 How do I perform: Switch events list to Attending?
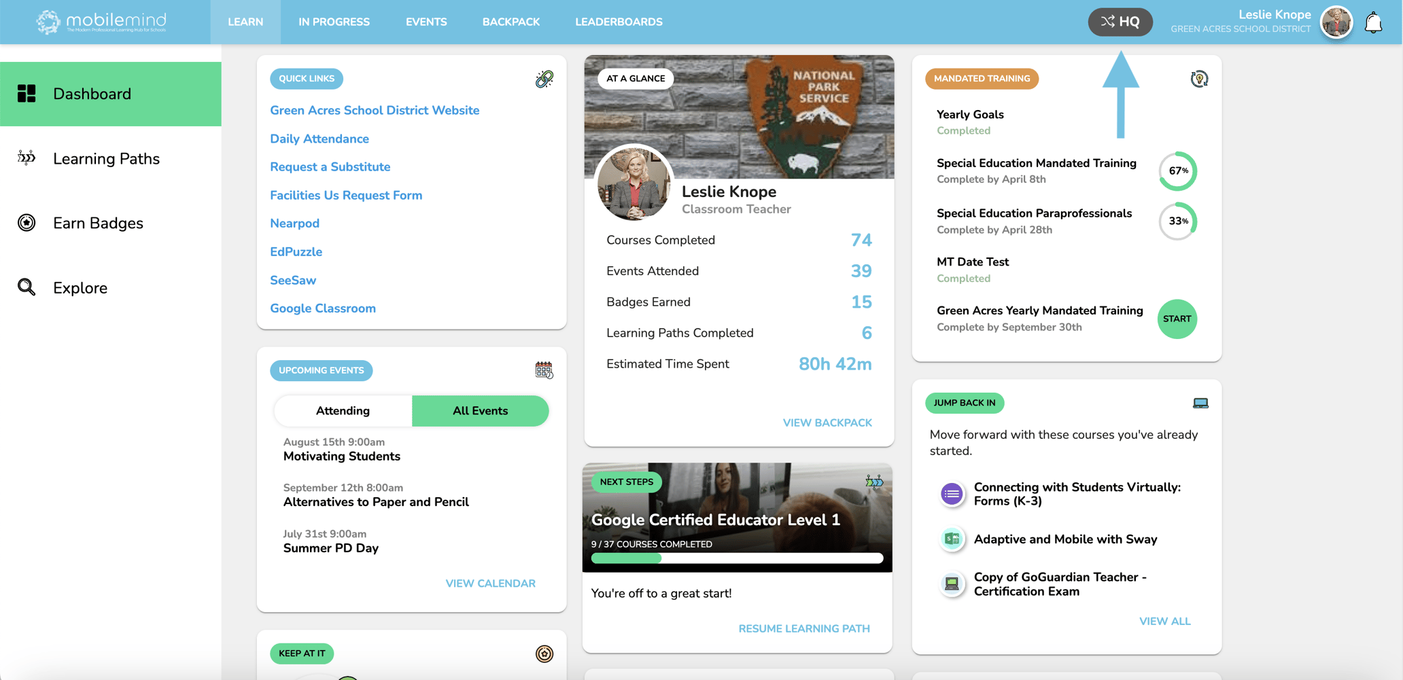coord(343,411)
